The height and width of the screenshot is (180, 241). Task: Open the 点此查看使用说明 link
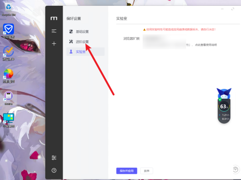(x=206, y=45)
